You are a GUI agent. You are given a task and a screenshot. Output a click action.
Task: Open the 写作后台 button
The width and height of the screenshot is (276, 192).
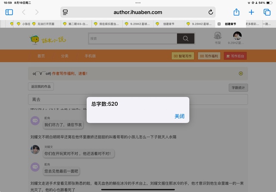pos(235,56)
